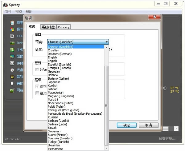Expand the 语言 language combo box arrow
The height and width of the screenshot is (151, 185).
pyautogui.click(x=106, y=42)
